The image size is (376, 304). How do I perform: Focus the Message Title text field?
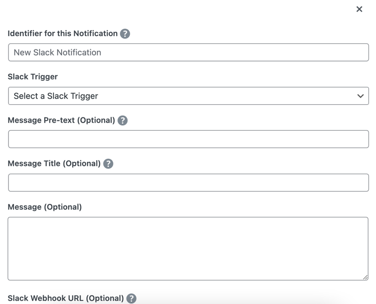point(188,183)
